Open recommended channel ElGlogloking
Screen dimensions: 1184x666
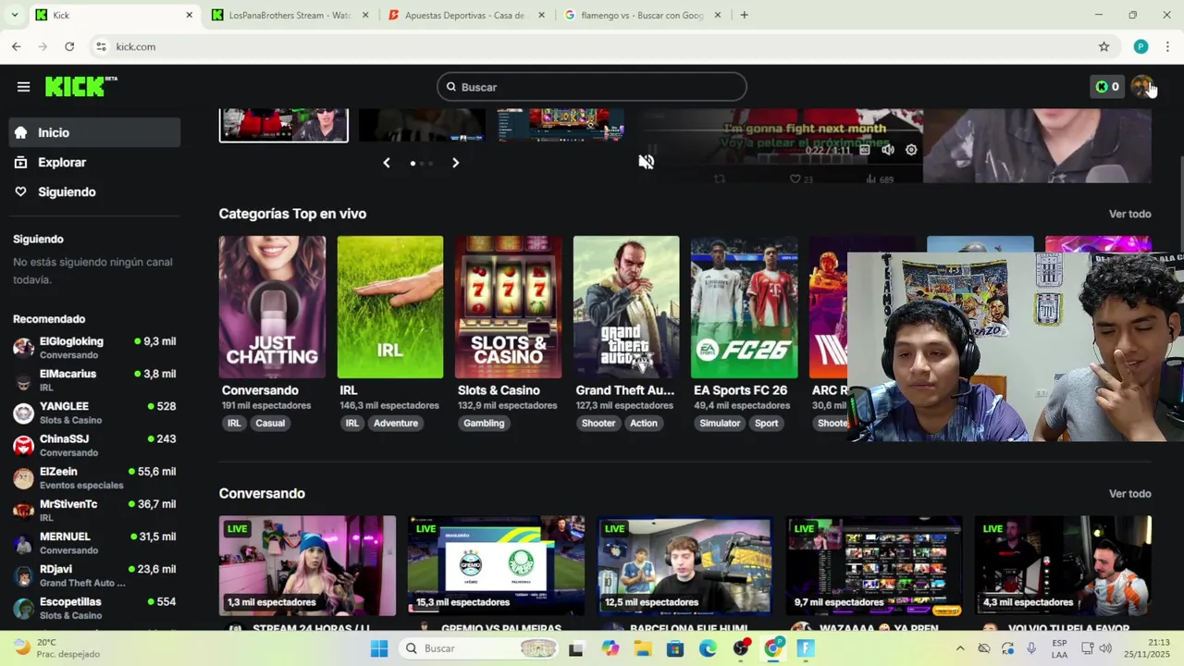(94, 348)
